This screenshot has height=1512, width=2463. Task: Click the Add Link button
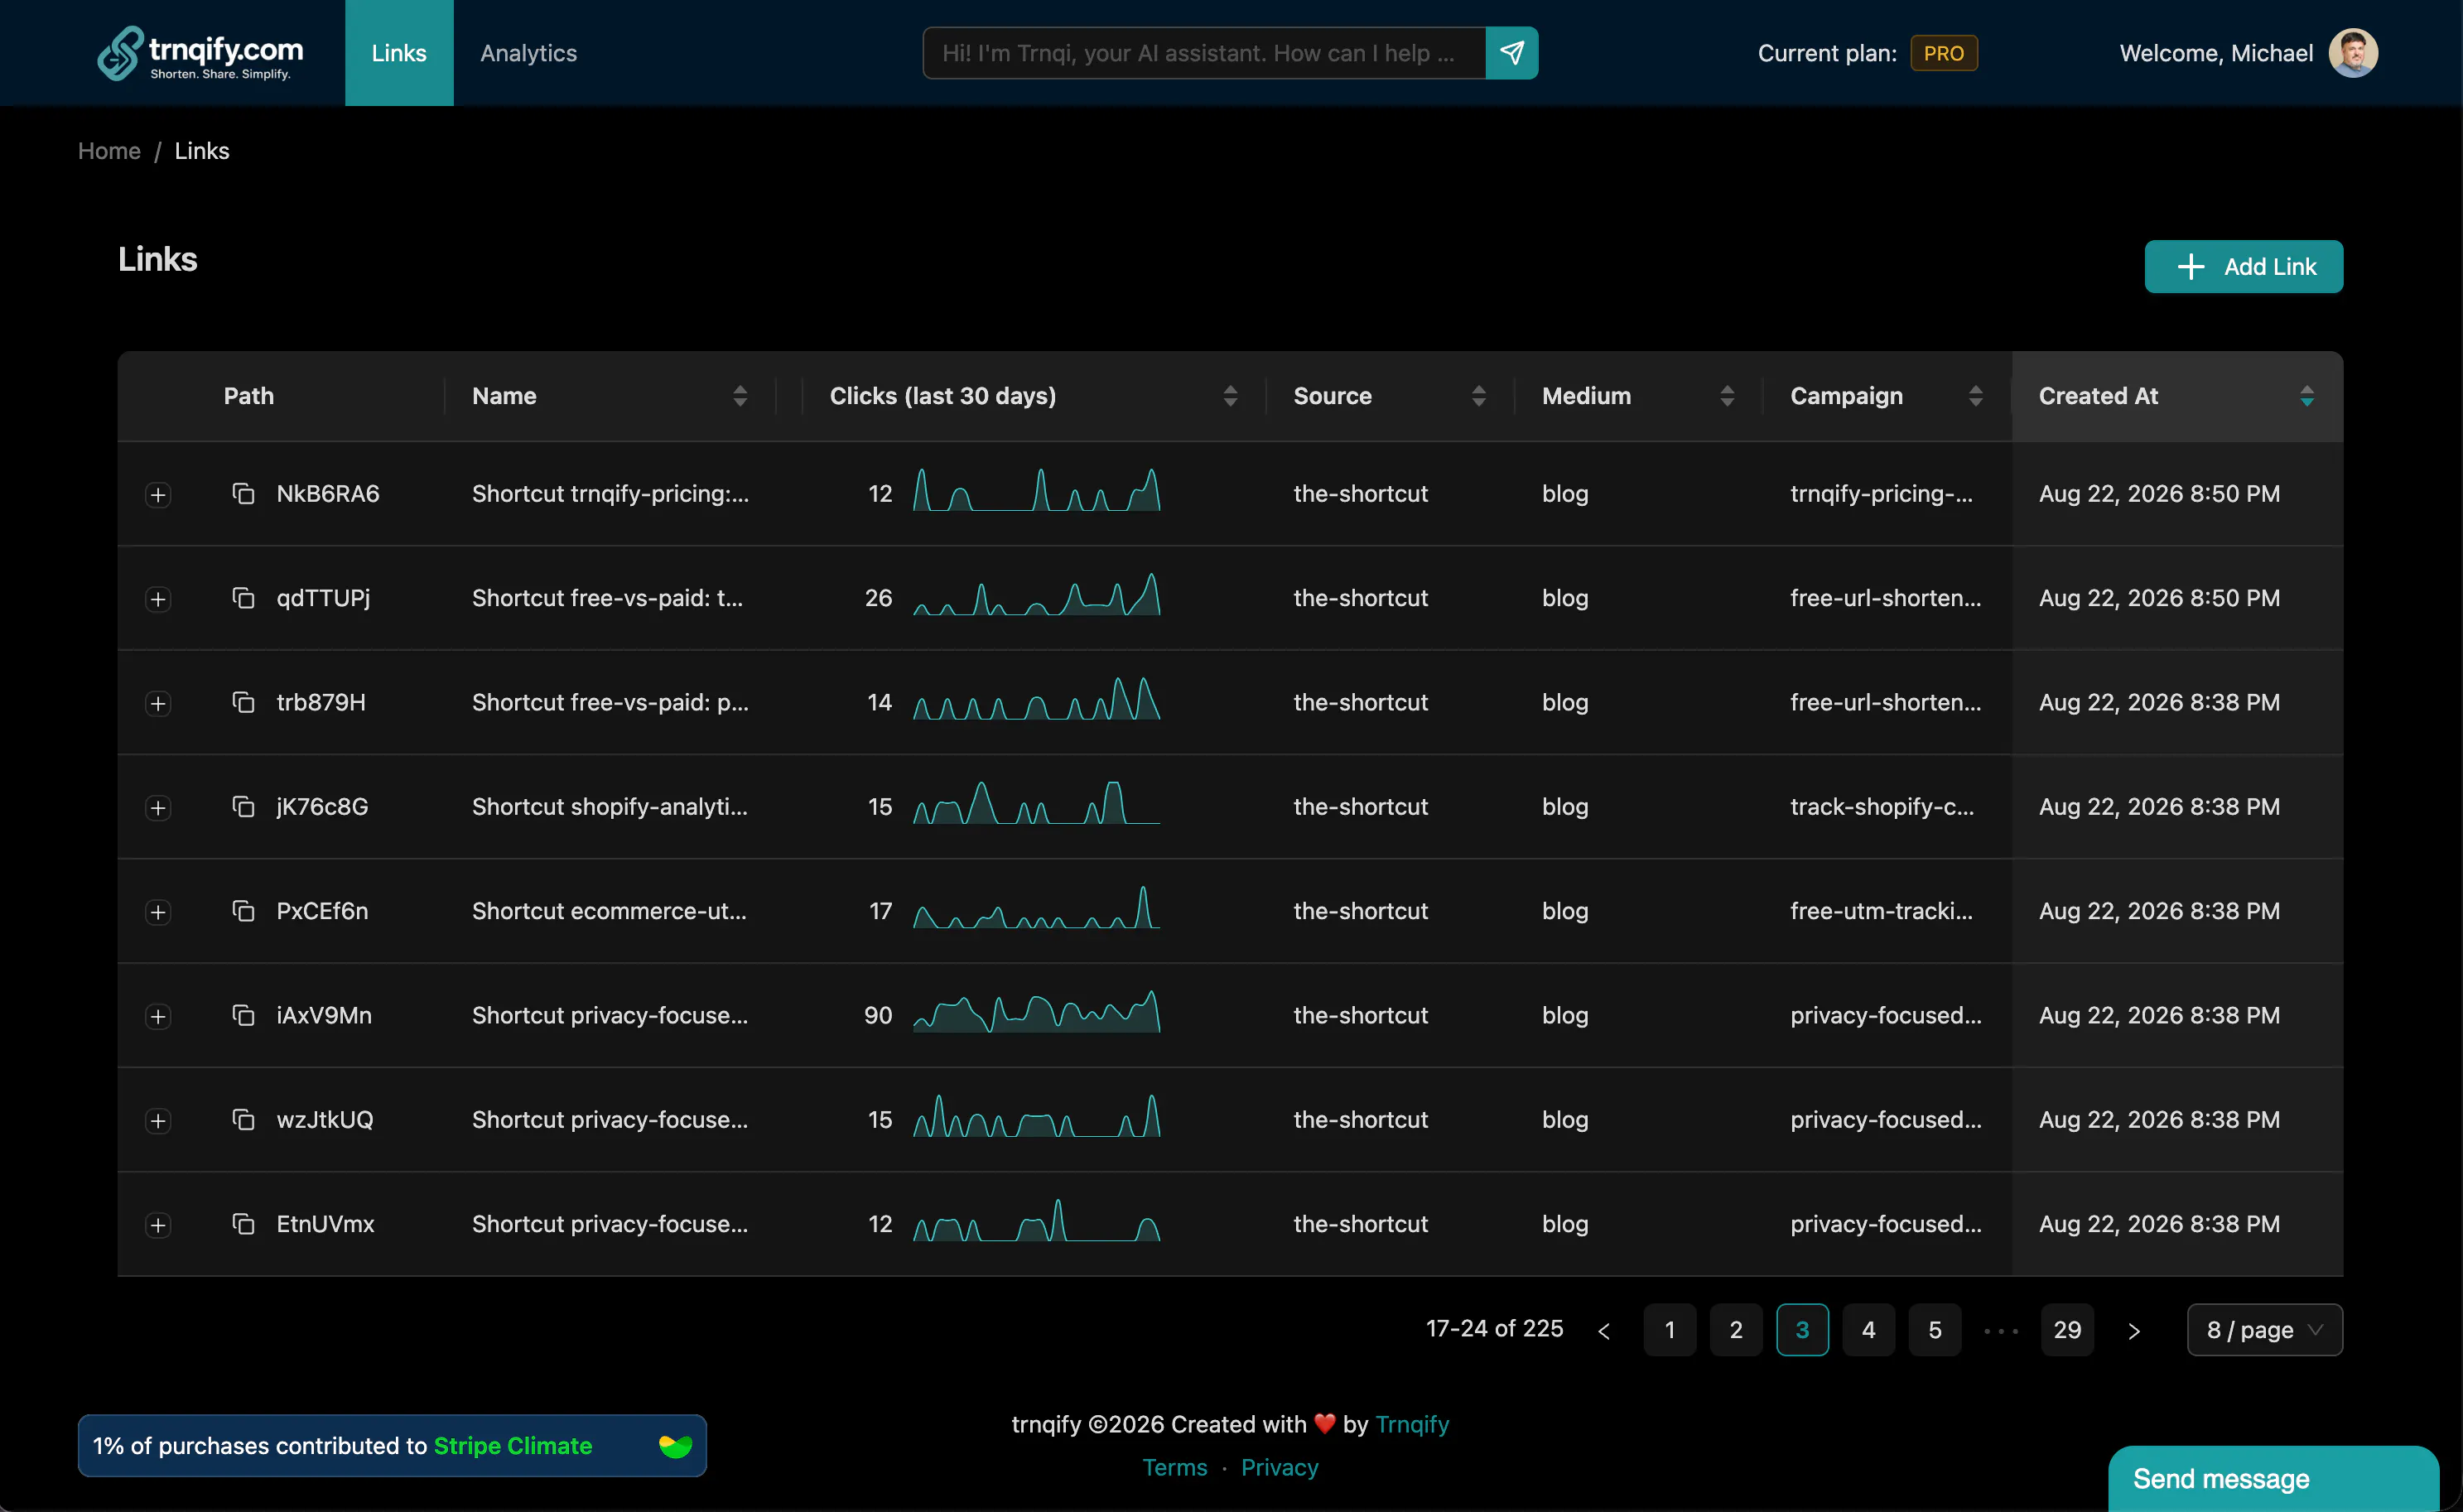coord(2243,267)
